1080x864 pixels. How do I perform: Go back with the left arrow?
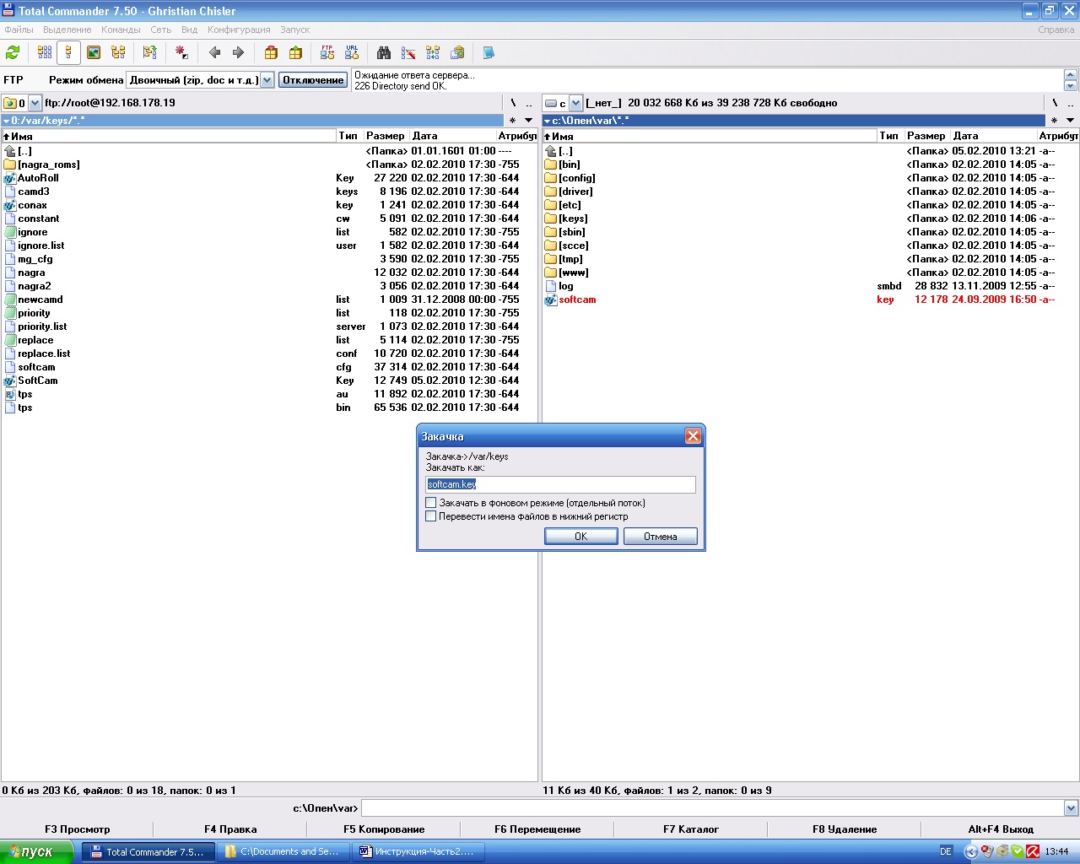click(214, 52)
